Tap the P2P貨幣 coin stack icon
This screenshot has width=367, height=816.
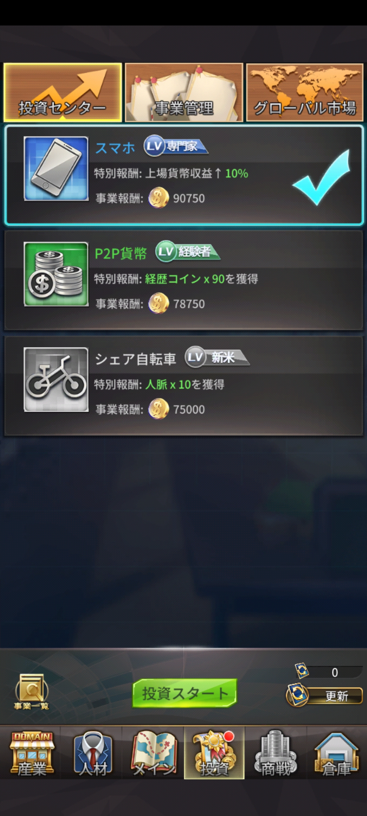click(x=56, y=274)
